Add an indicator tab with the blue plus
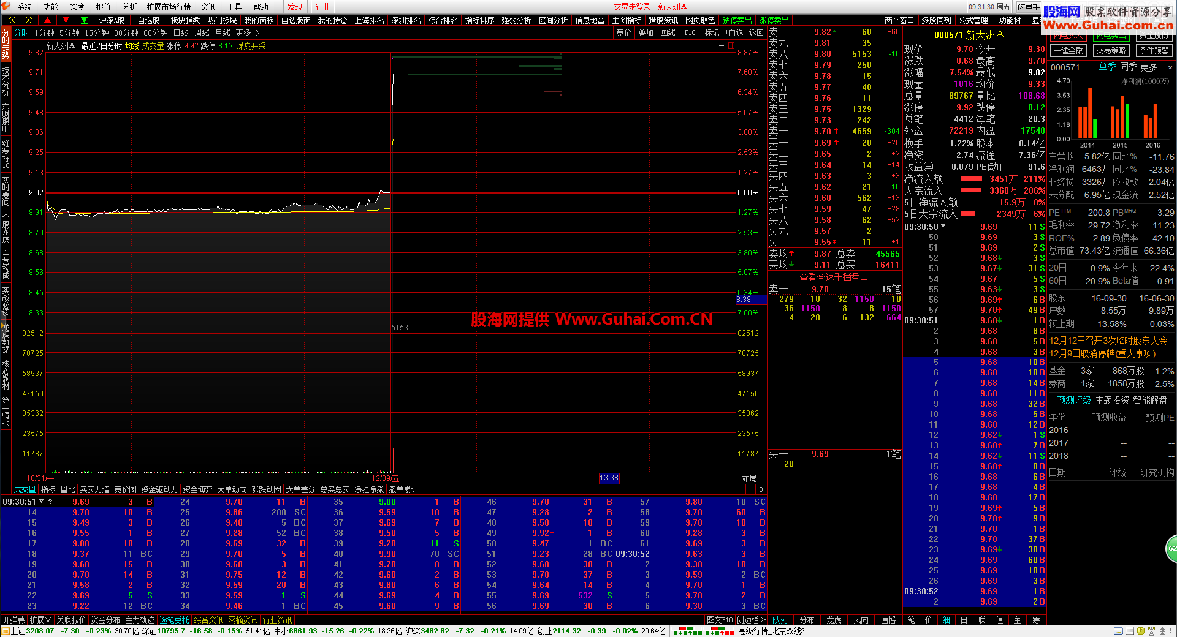This screenshot has height=637, width=1177. [741, 489]
